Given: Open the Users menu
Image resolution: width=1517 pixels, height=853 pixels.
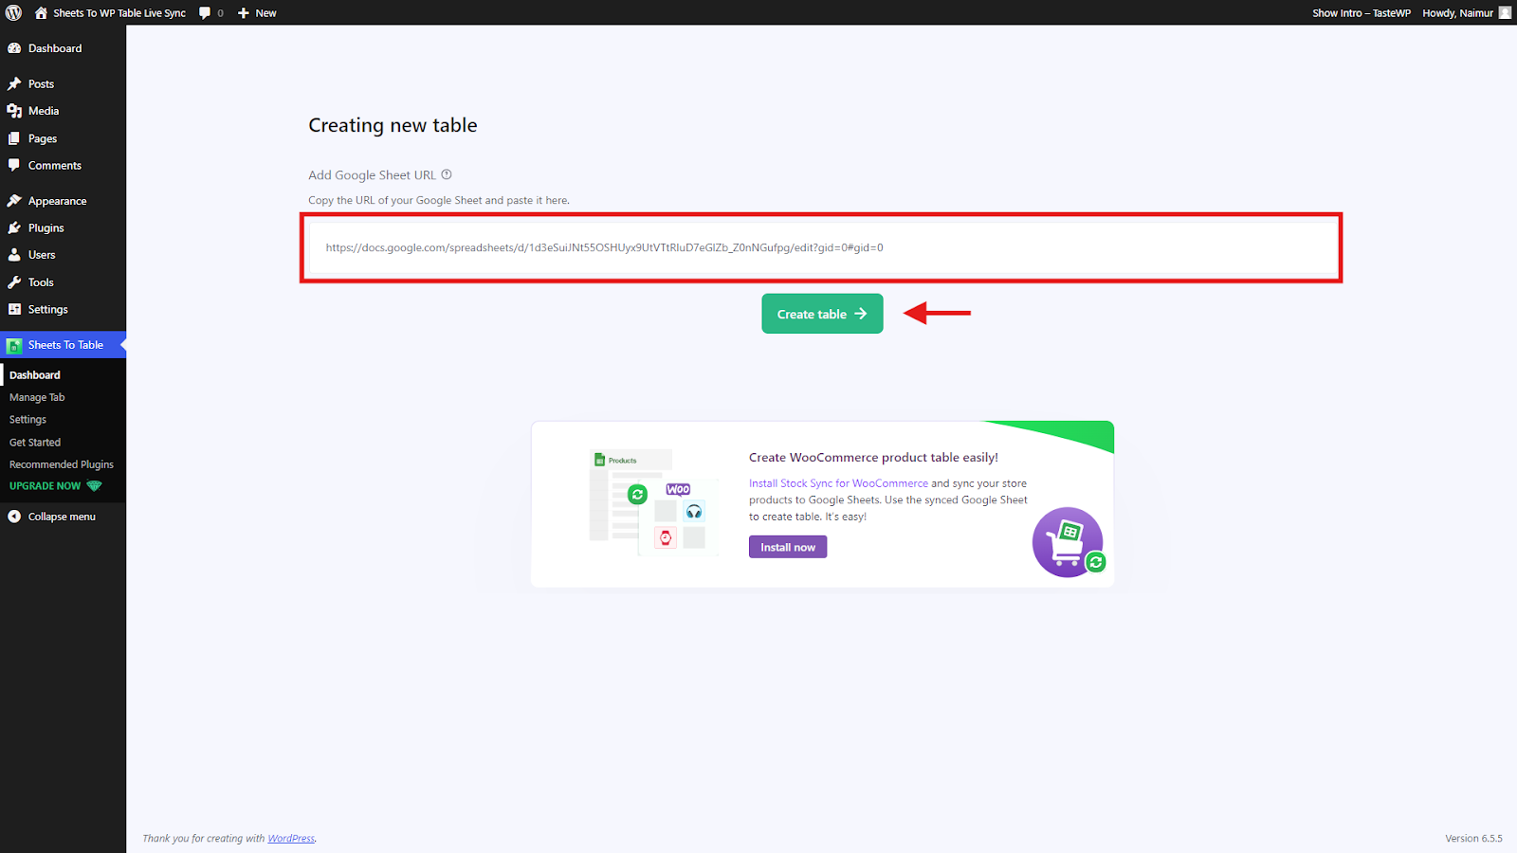Looking at the screenshot, I should point(42,255).
